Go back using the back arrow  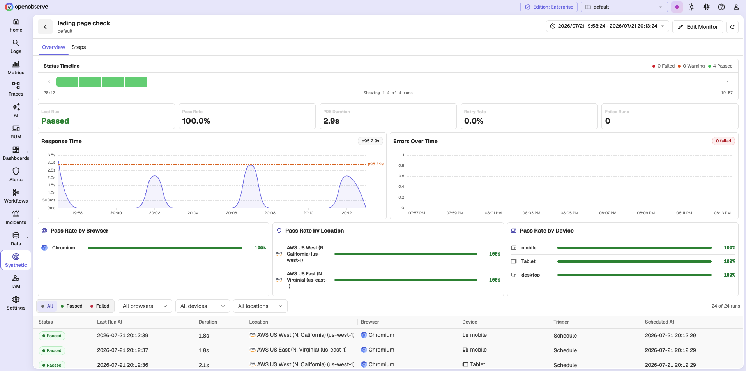click(45, 27)
